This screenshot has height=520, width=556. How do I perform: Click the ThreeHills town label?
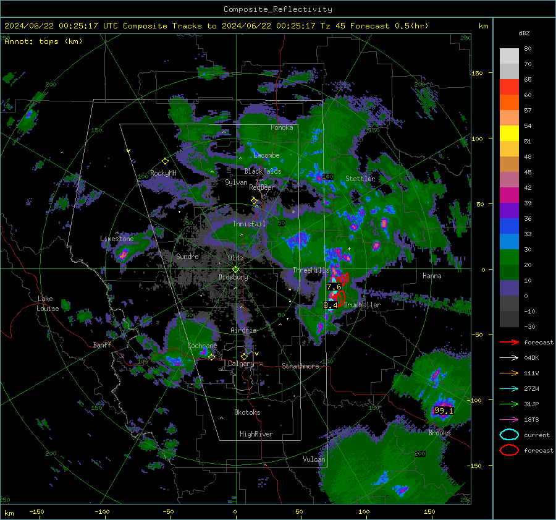tap(311, 270)
